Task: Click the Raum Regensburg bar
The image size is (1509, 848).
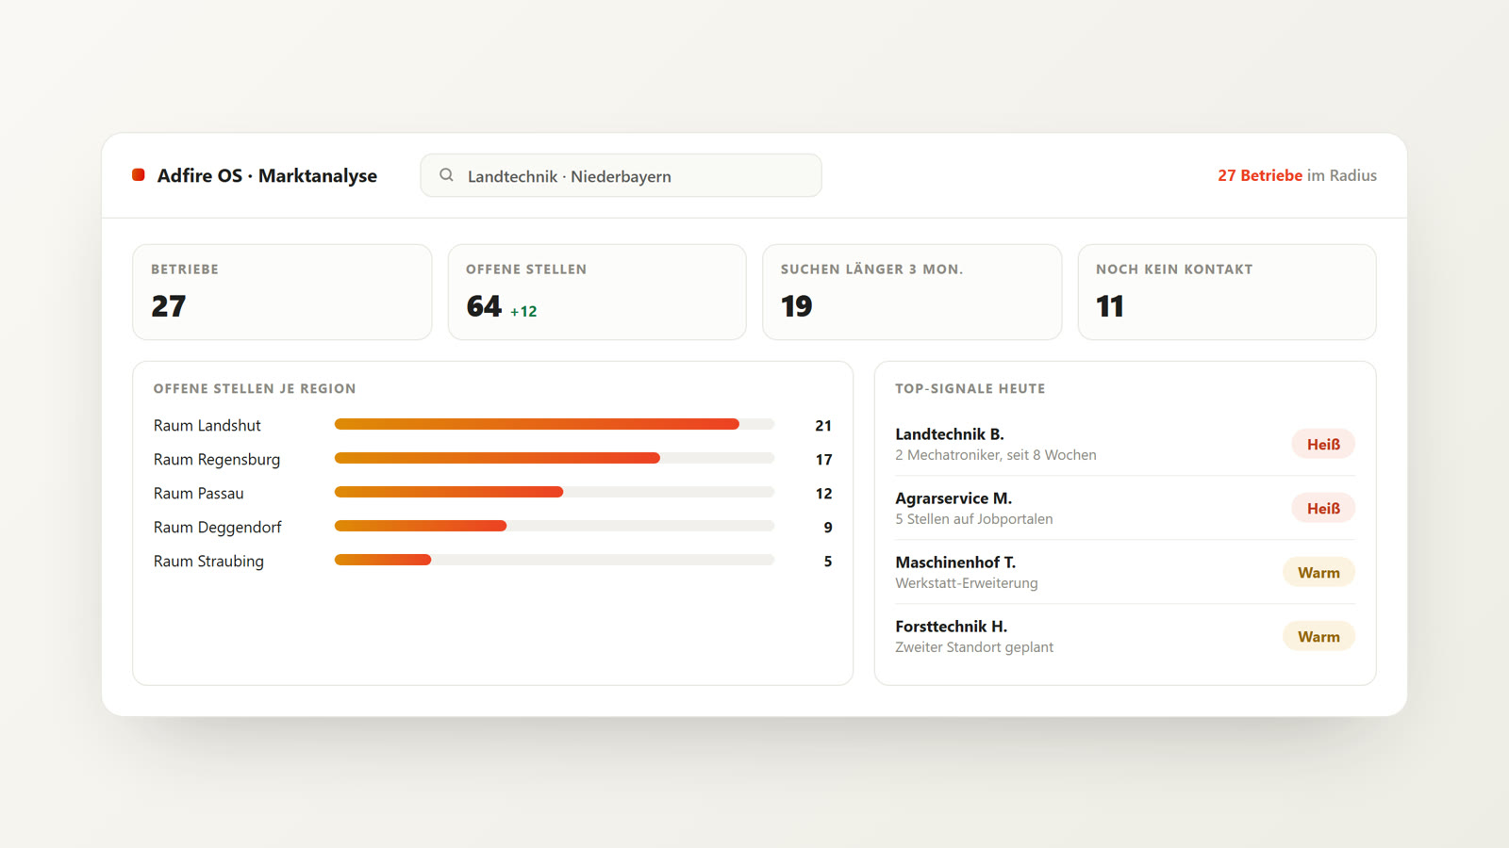Action: [555, 458]
